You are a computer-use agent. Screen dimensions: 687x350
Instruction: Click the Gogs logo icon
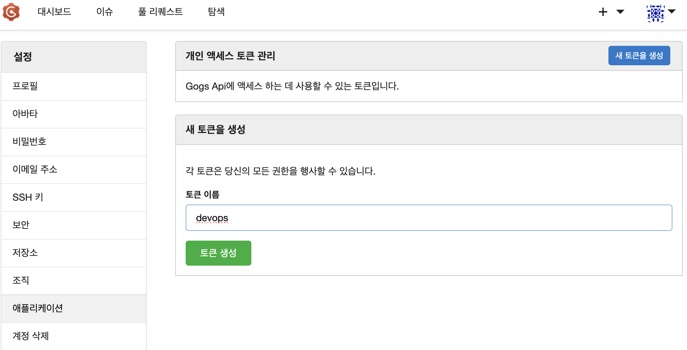pyautogui.click(x=11, y=12)
